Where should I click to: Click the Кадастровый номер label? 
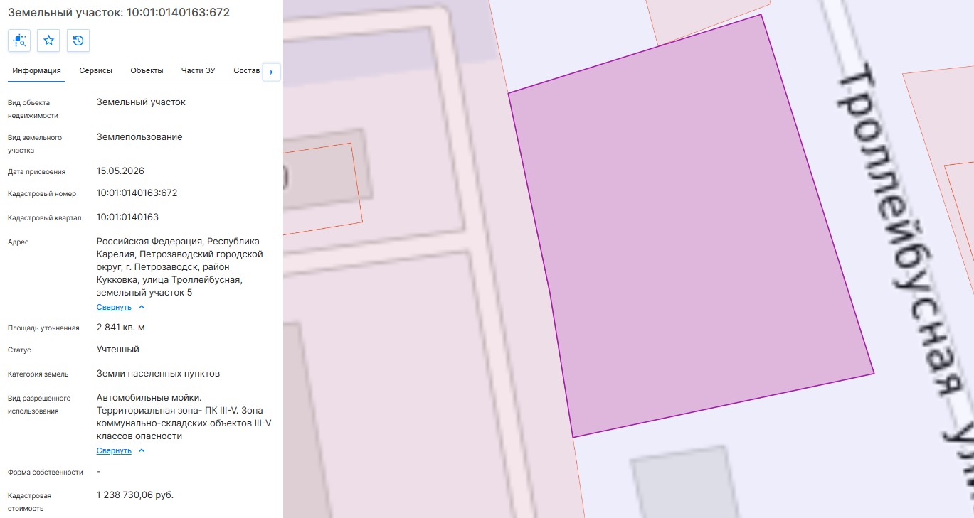(42, 194)
